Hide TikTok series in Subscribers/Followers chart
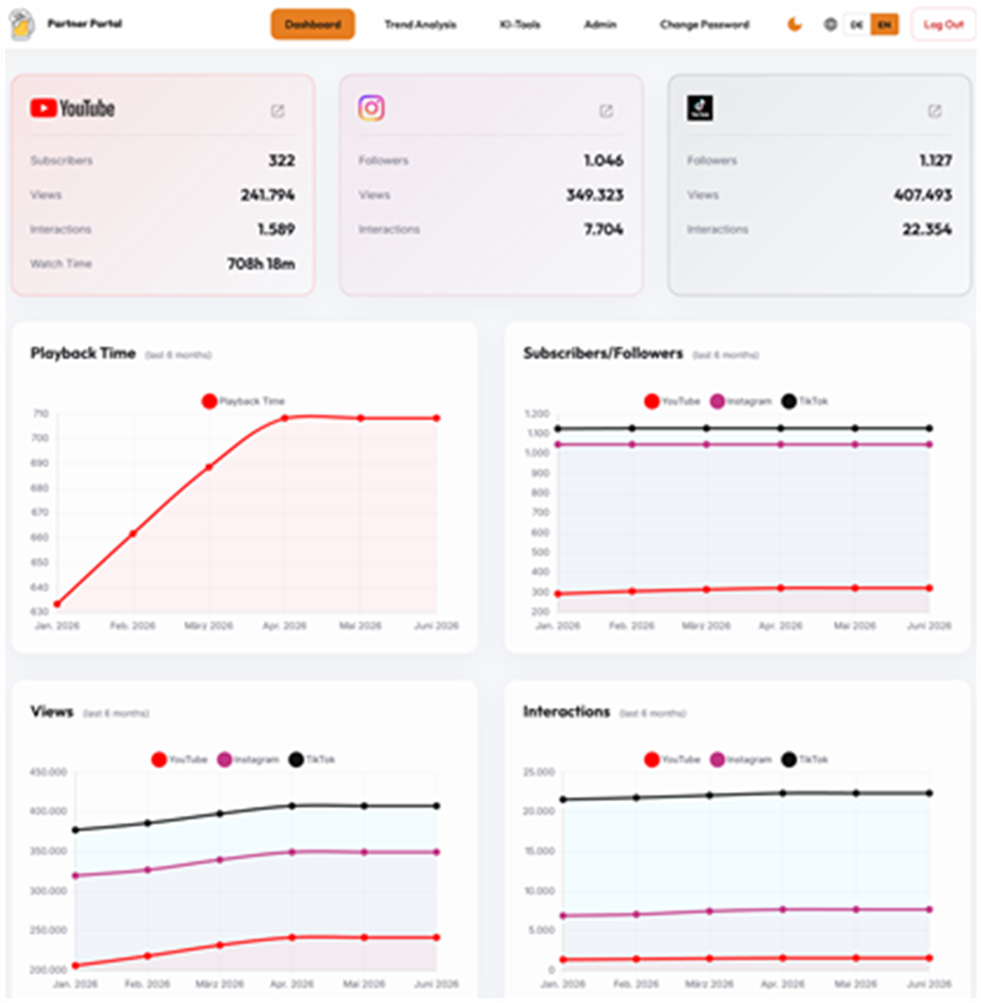 click(x=804, y=401)
